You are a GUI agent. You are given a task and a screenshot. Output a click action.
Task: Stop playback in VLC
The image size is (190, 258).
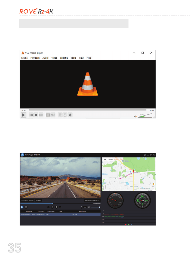click(x=36, y=115)
